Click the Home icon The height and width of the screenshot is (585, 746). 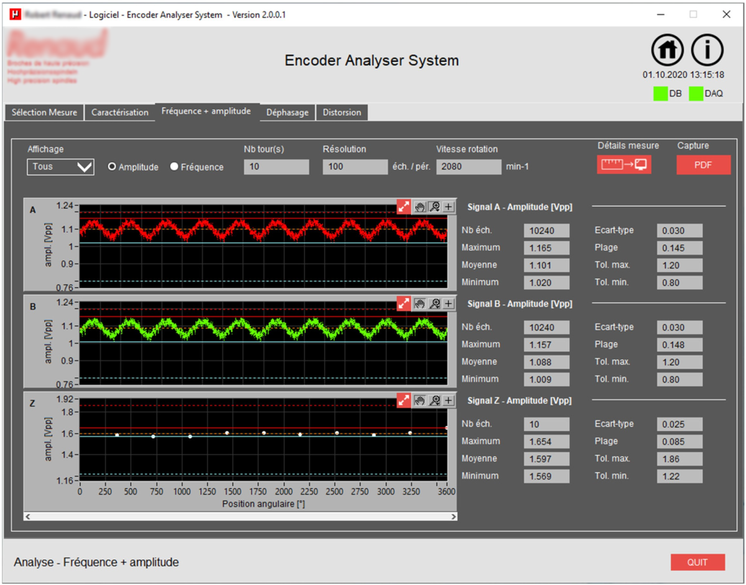667,51
